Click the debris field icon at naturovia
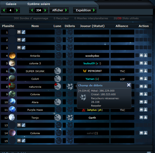155x153 pixels. (x=70, y=87)
